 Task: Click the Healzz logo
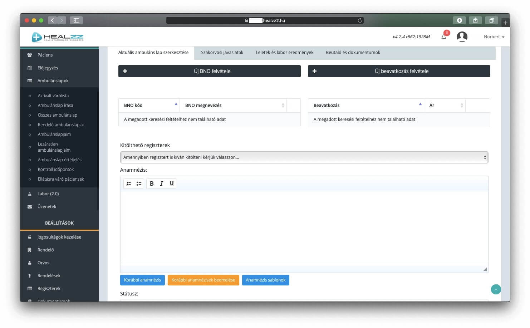click(58, 37)
